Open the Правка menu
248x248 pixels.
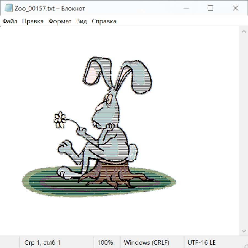33,21
